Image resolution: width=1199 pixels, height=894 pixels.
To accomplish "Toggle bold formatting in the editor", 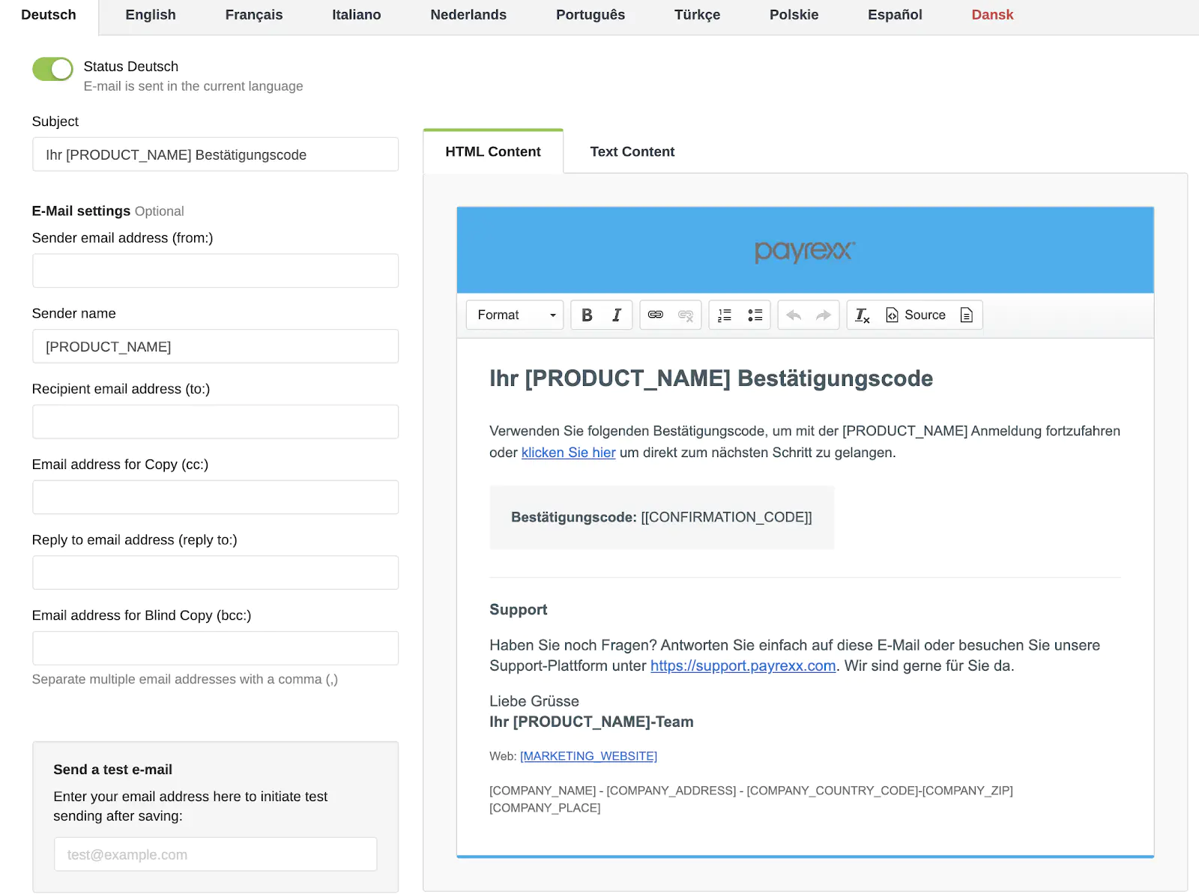I will point(587,315).
